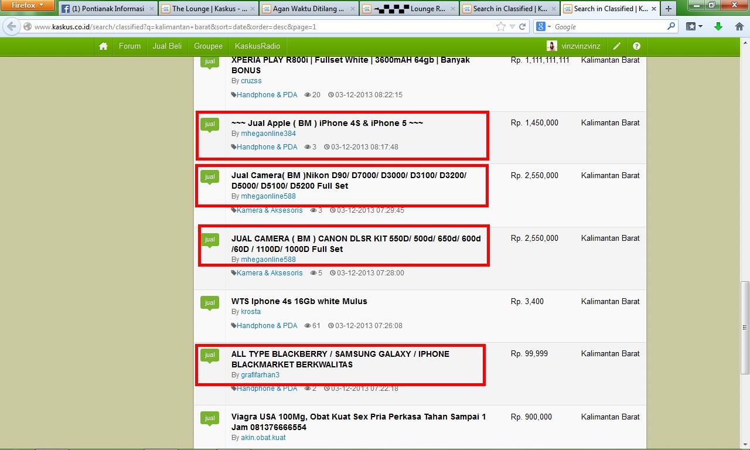Screen dimensions: 750x450
Task: Click the vertical page scrollbar thumb
Action: tap(745, 327)
